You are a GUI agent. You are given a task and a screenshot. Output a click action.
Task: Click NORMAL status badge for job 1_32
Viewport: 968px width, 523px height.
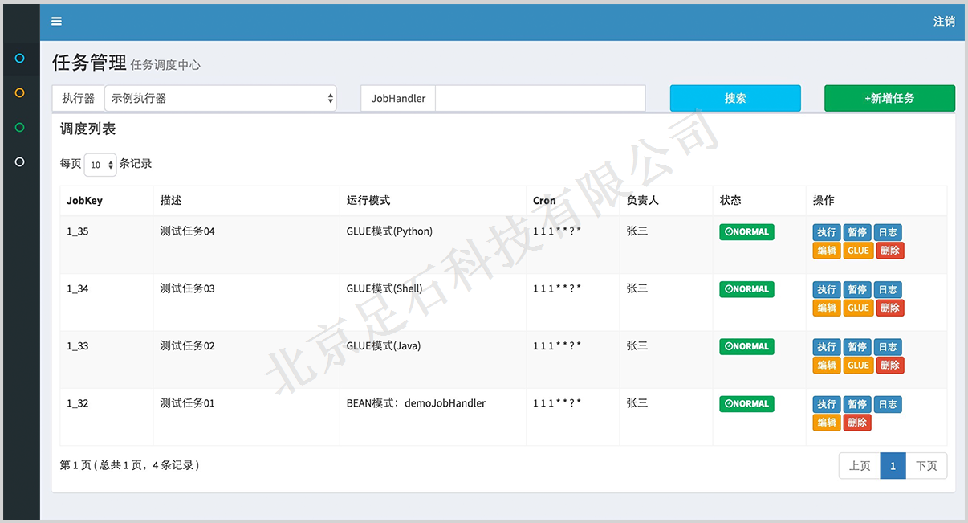click(746, 404)
